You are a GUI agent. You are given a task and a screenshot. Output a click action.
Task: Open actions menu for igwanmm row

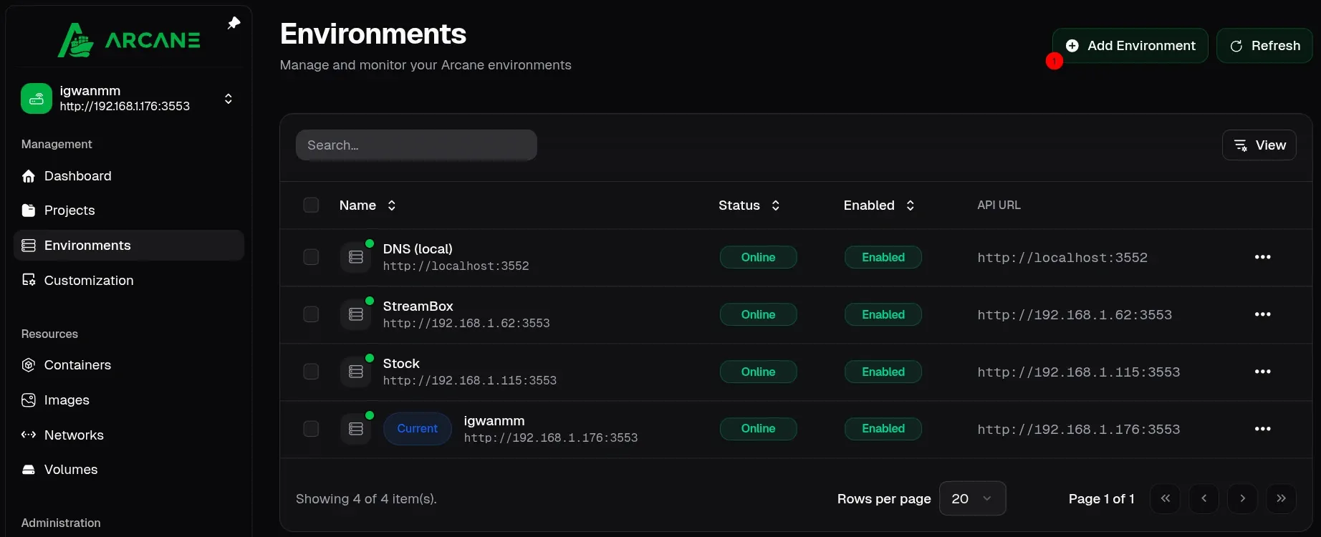click(1262, 429)
